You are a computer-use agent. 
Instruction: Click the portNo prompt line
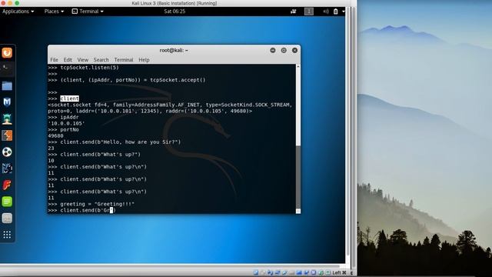coord(63,129)
